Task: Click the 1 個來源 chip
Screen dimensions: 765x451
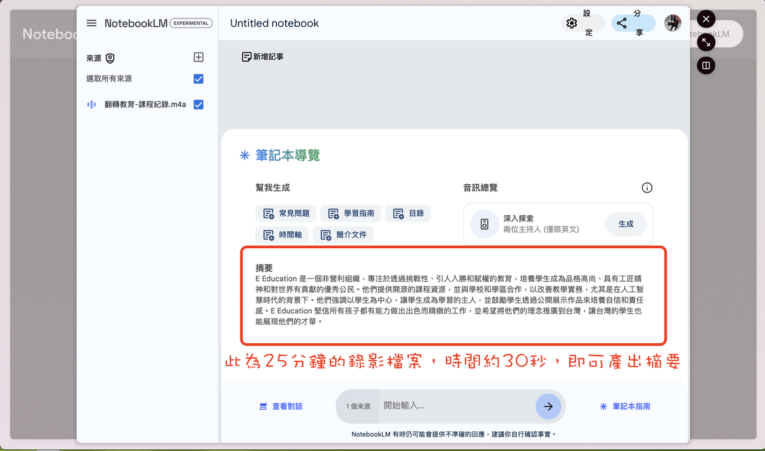Action: pyautogui.click(x=358, y=407)
